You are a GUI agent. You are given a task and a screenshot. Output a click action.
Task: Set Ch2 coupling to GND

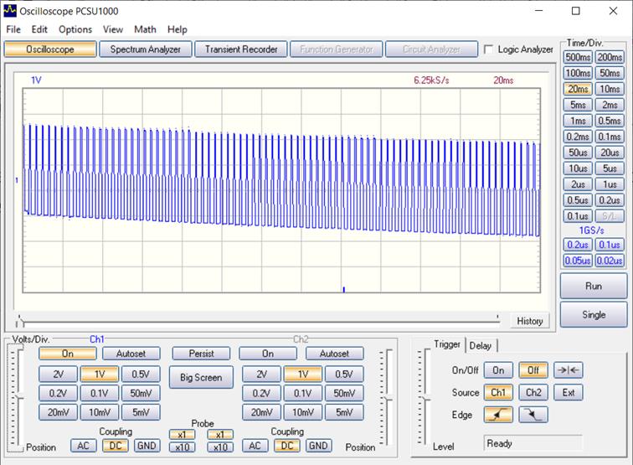317,446
